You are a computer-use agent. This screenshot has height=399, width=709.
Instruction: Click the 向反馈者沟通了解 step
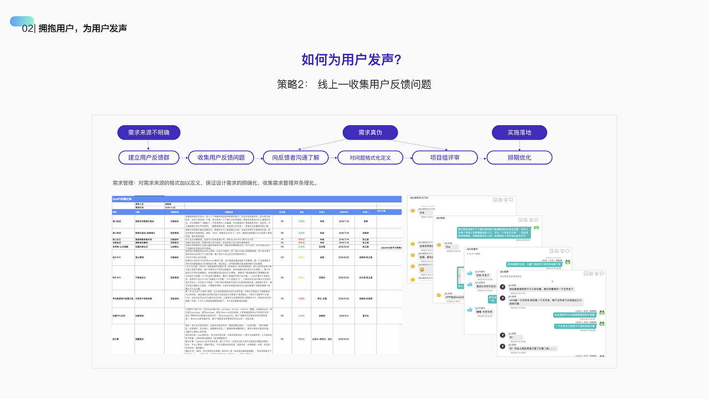[x=295, y=157]
